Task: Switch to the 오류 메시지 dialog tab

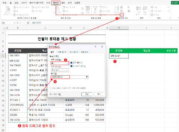Action: click(x=74, y=52)
